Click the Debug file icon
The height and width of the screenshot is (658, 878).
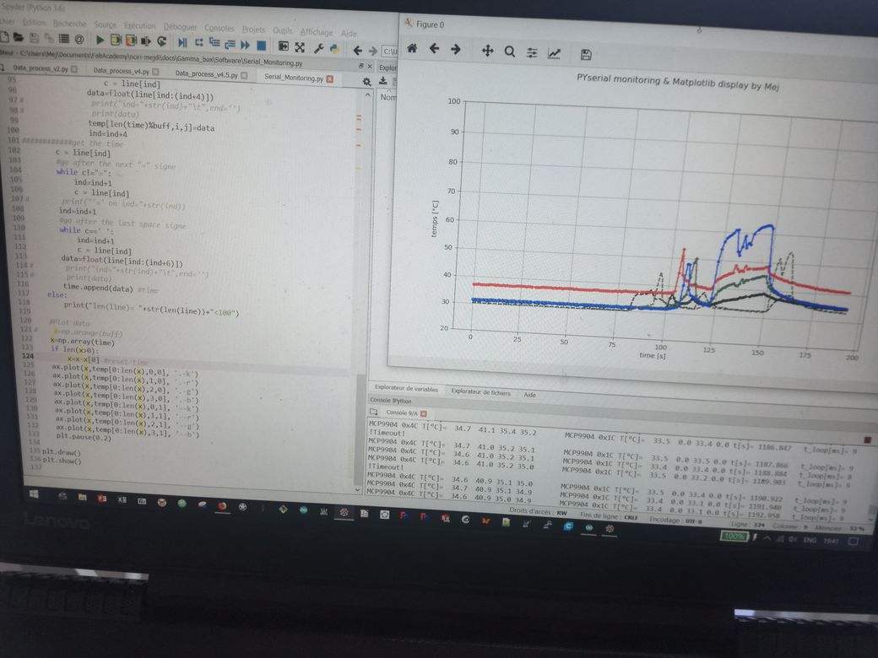[182, 42]
